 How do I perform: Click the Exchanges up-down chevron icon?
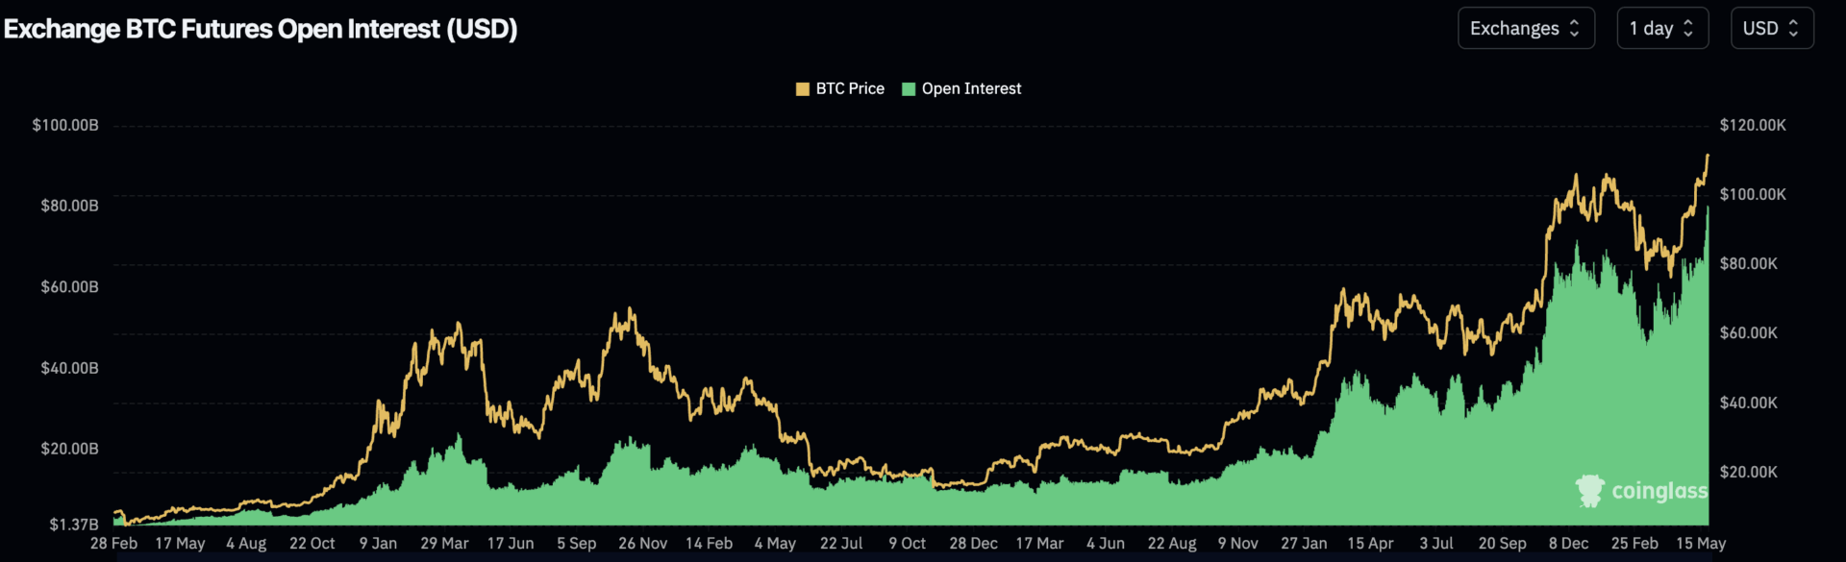pyautogui.click(x=1574, y=28)
